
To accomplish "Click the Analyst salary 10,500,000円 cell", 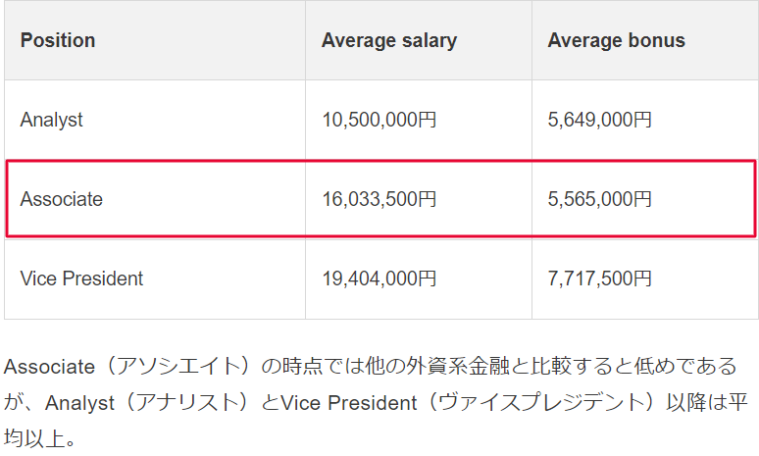I will click(419, 120).
